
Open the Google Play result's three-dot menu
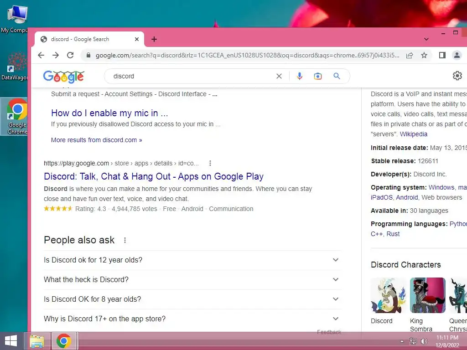[210, 163]
